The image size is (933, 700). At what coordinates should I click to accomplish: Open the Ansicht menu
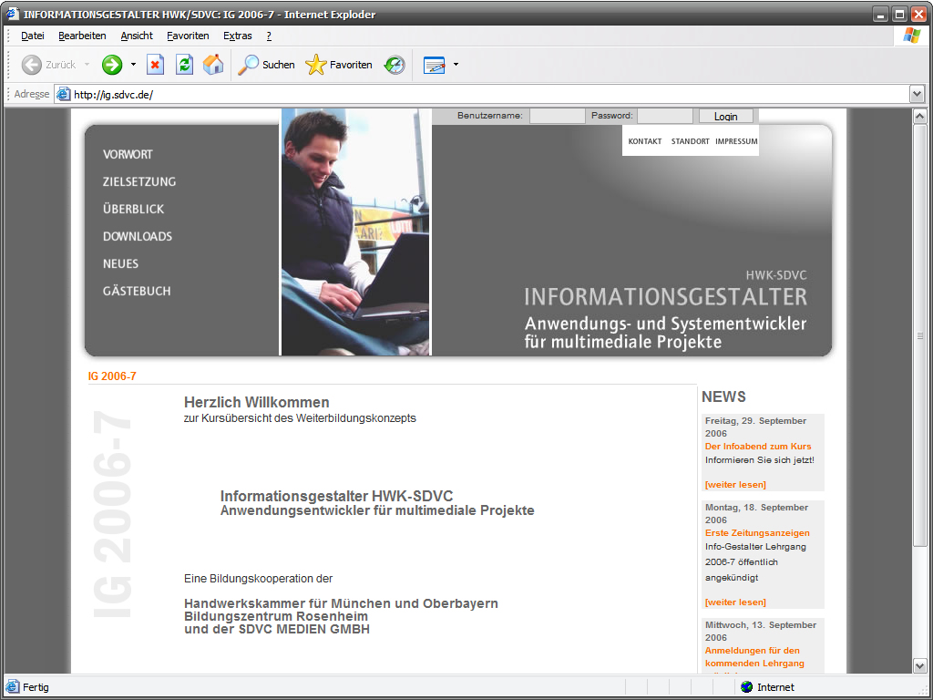pyautogui.click(x=137, y=36)
